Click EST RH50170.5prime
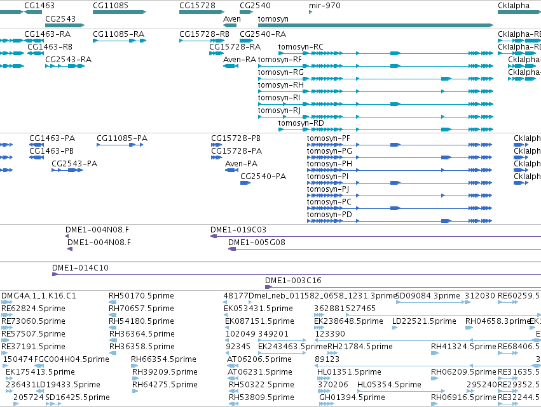 click(x=141, y=296)
